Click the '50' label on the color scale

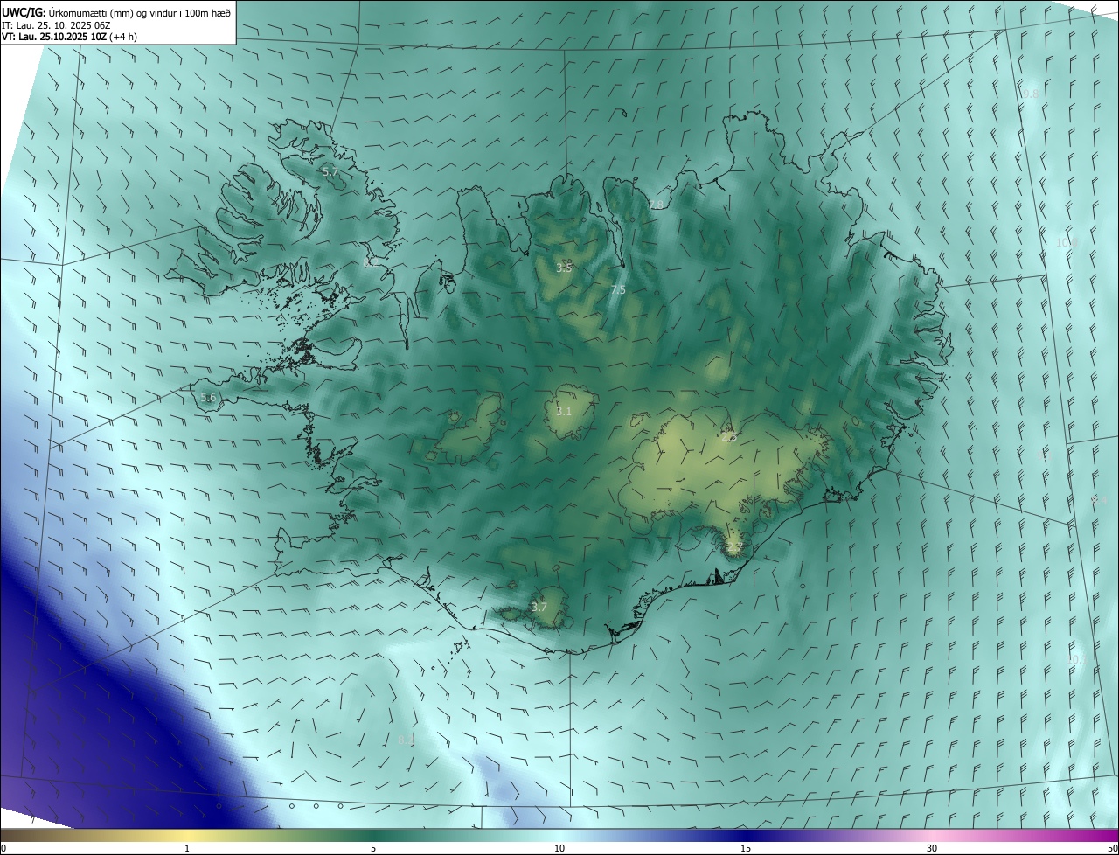(x=1112, y=848)
